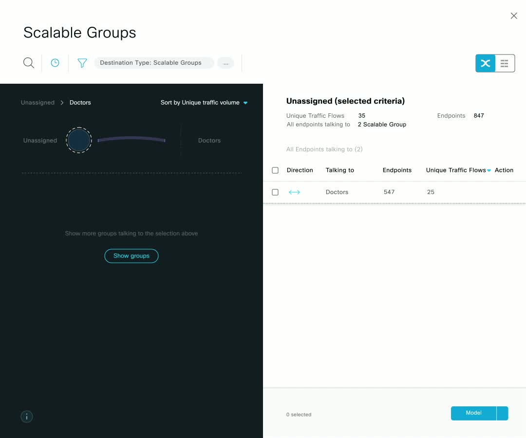Expand the Sort by Unique traffic volume dropdown
526x438 pixels.
(x=204, y=103)
